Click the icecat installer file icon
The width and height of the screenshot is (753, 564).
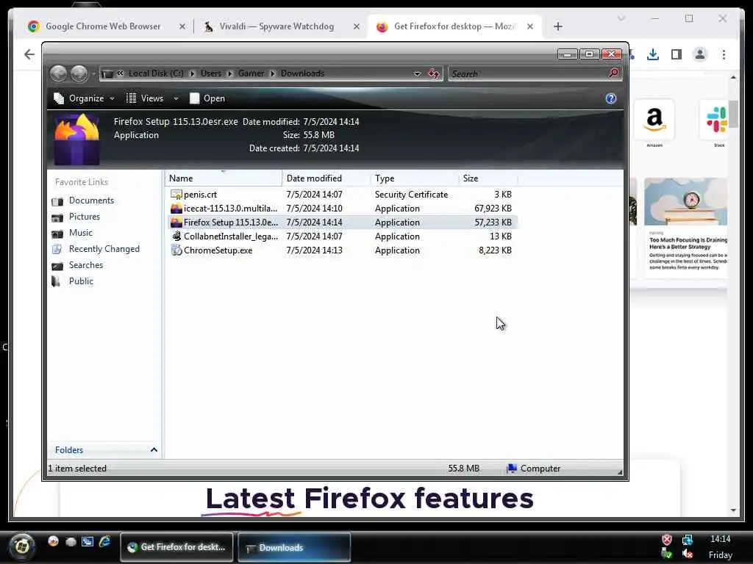coord(176,208)
